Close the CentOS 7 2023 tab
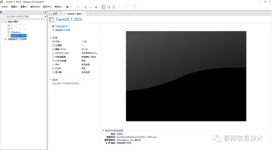Viewport: 272px width, 150px height. (84, 14)
